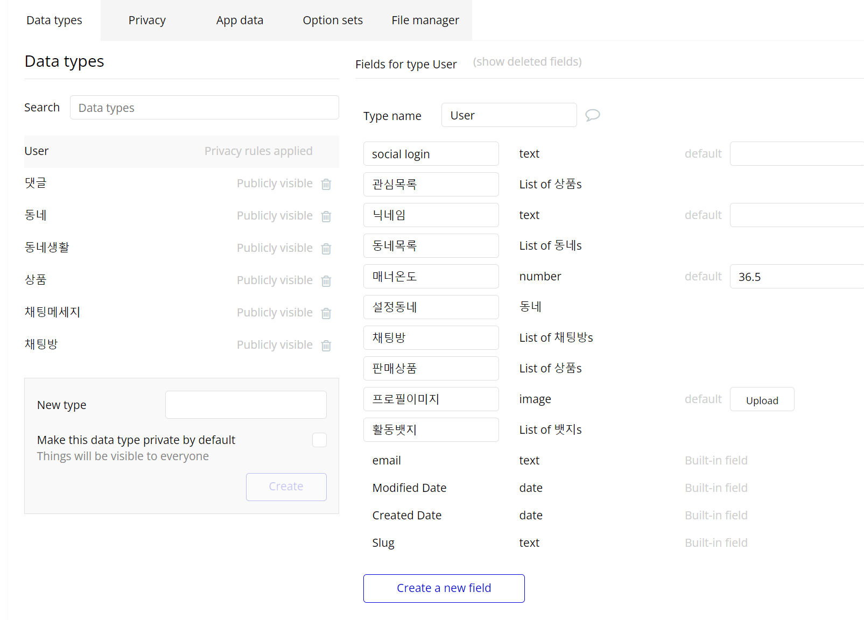
Task: Click 'List of 뱃지s' field type
Action: coord(550,430)
